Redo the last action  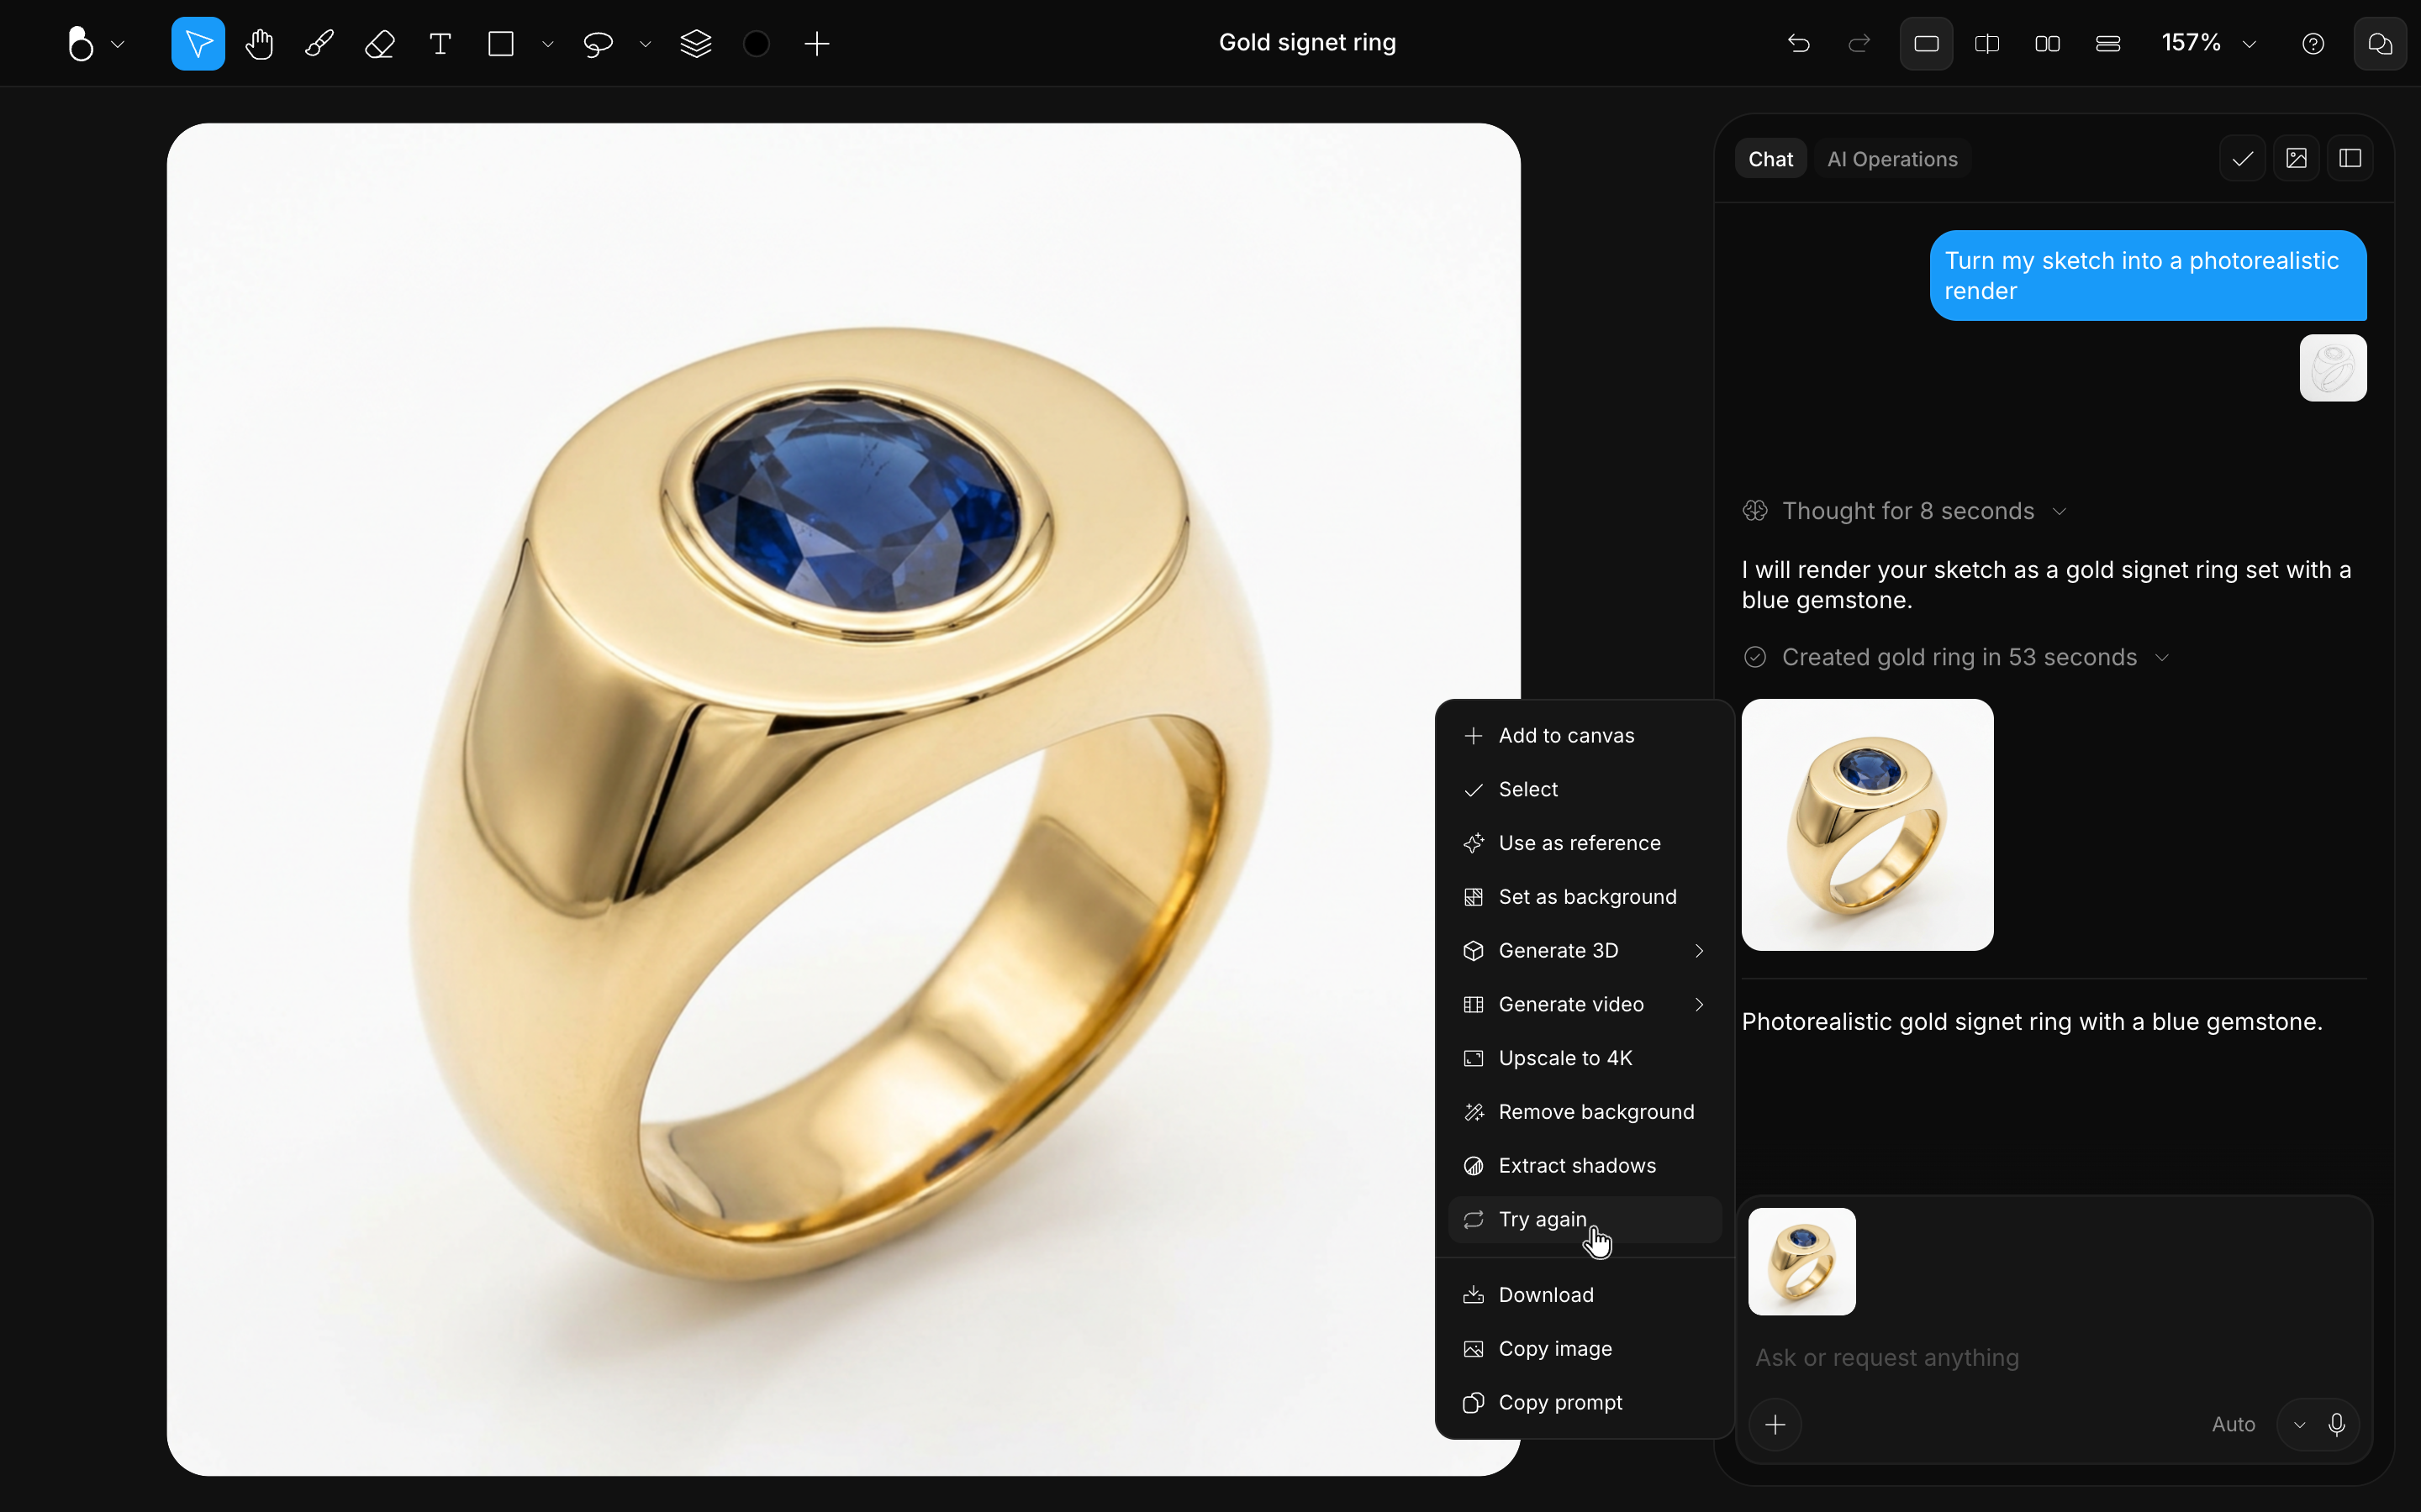pyautogui.click(x=1859, y=44)
